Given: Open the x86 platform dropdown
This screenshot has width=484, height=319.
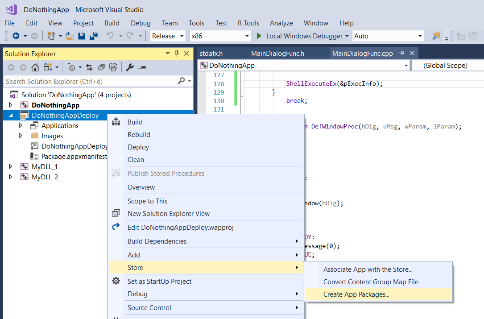Looking at the screenshot, I should (x=247, y=36).
